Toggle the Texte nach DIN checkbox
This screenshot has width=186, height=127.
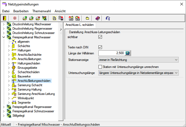click(100, 47)
